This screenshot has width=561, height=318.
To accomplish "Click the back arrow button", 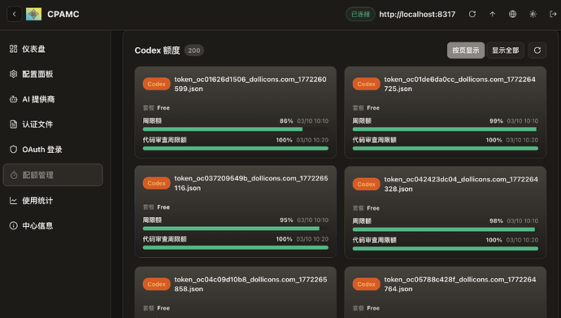I will (15, 15).
